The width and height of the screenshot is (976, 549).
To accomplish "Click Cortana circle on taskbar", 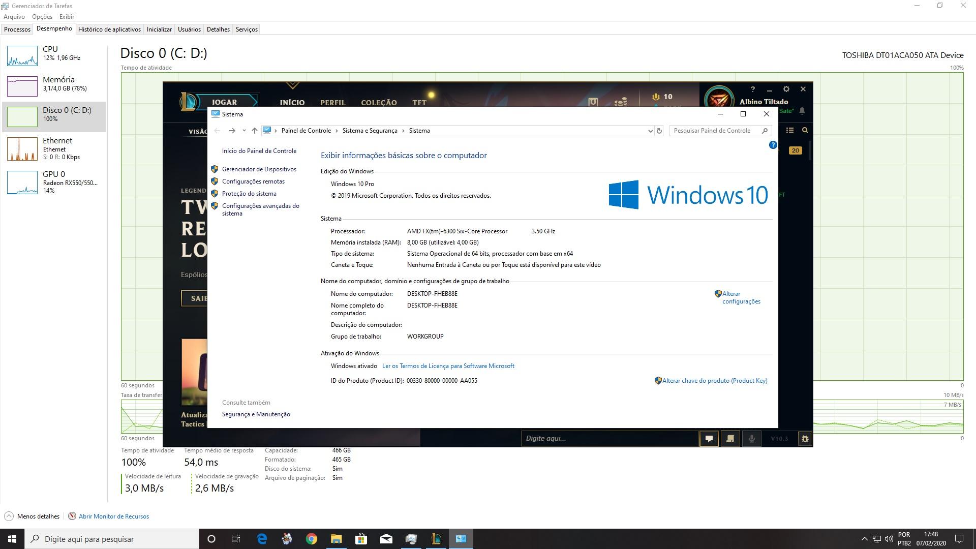I will (x=211, y=539).
